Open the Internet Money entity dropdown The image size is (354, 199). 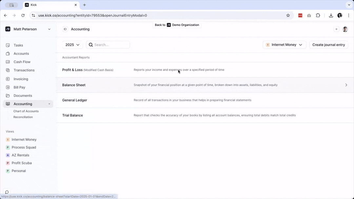[x=284, y=45]
